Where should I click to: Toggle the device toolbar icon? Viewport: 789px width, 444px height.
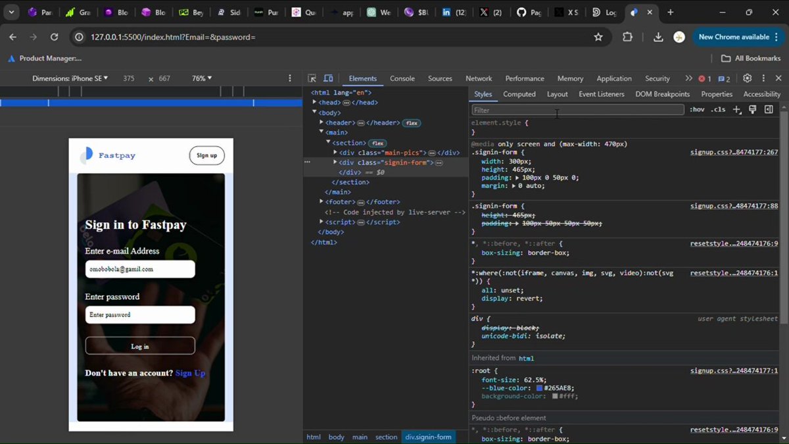pos(328,78)
